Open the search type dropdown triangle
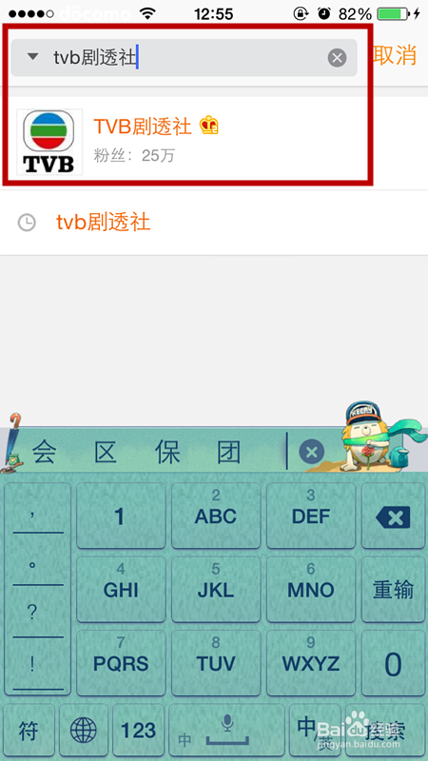Viewport: 428px width, 761px height. [32, 57]
